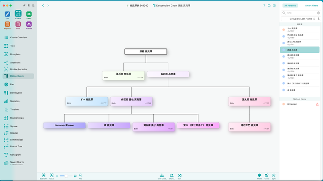This screenshot has width=323, height=181.
Task: Click the Edit icon in bottom toolbar
Action: pos(180,175)
